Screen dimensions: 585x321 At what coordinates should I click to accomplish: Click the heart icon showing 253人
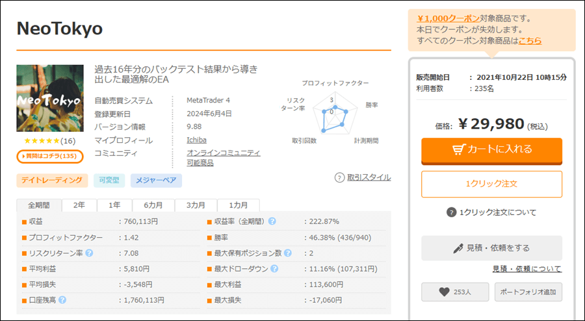coord(444,292)
